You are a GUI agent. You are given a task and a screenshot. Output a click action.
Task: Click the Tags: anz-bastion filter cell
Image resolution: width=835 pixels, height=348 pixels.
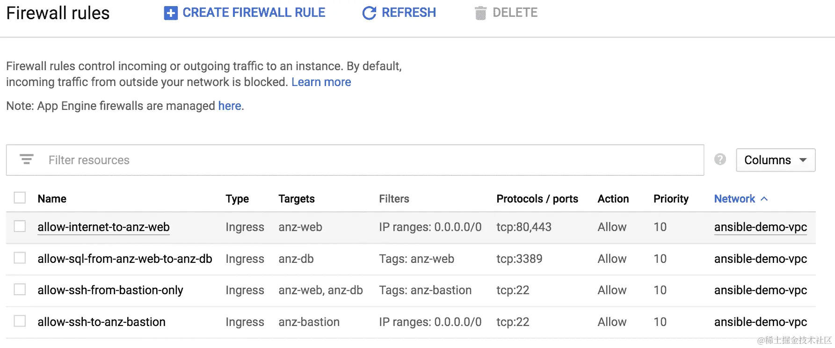425,290
